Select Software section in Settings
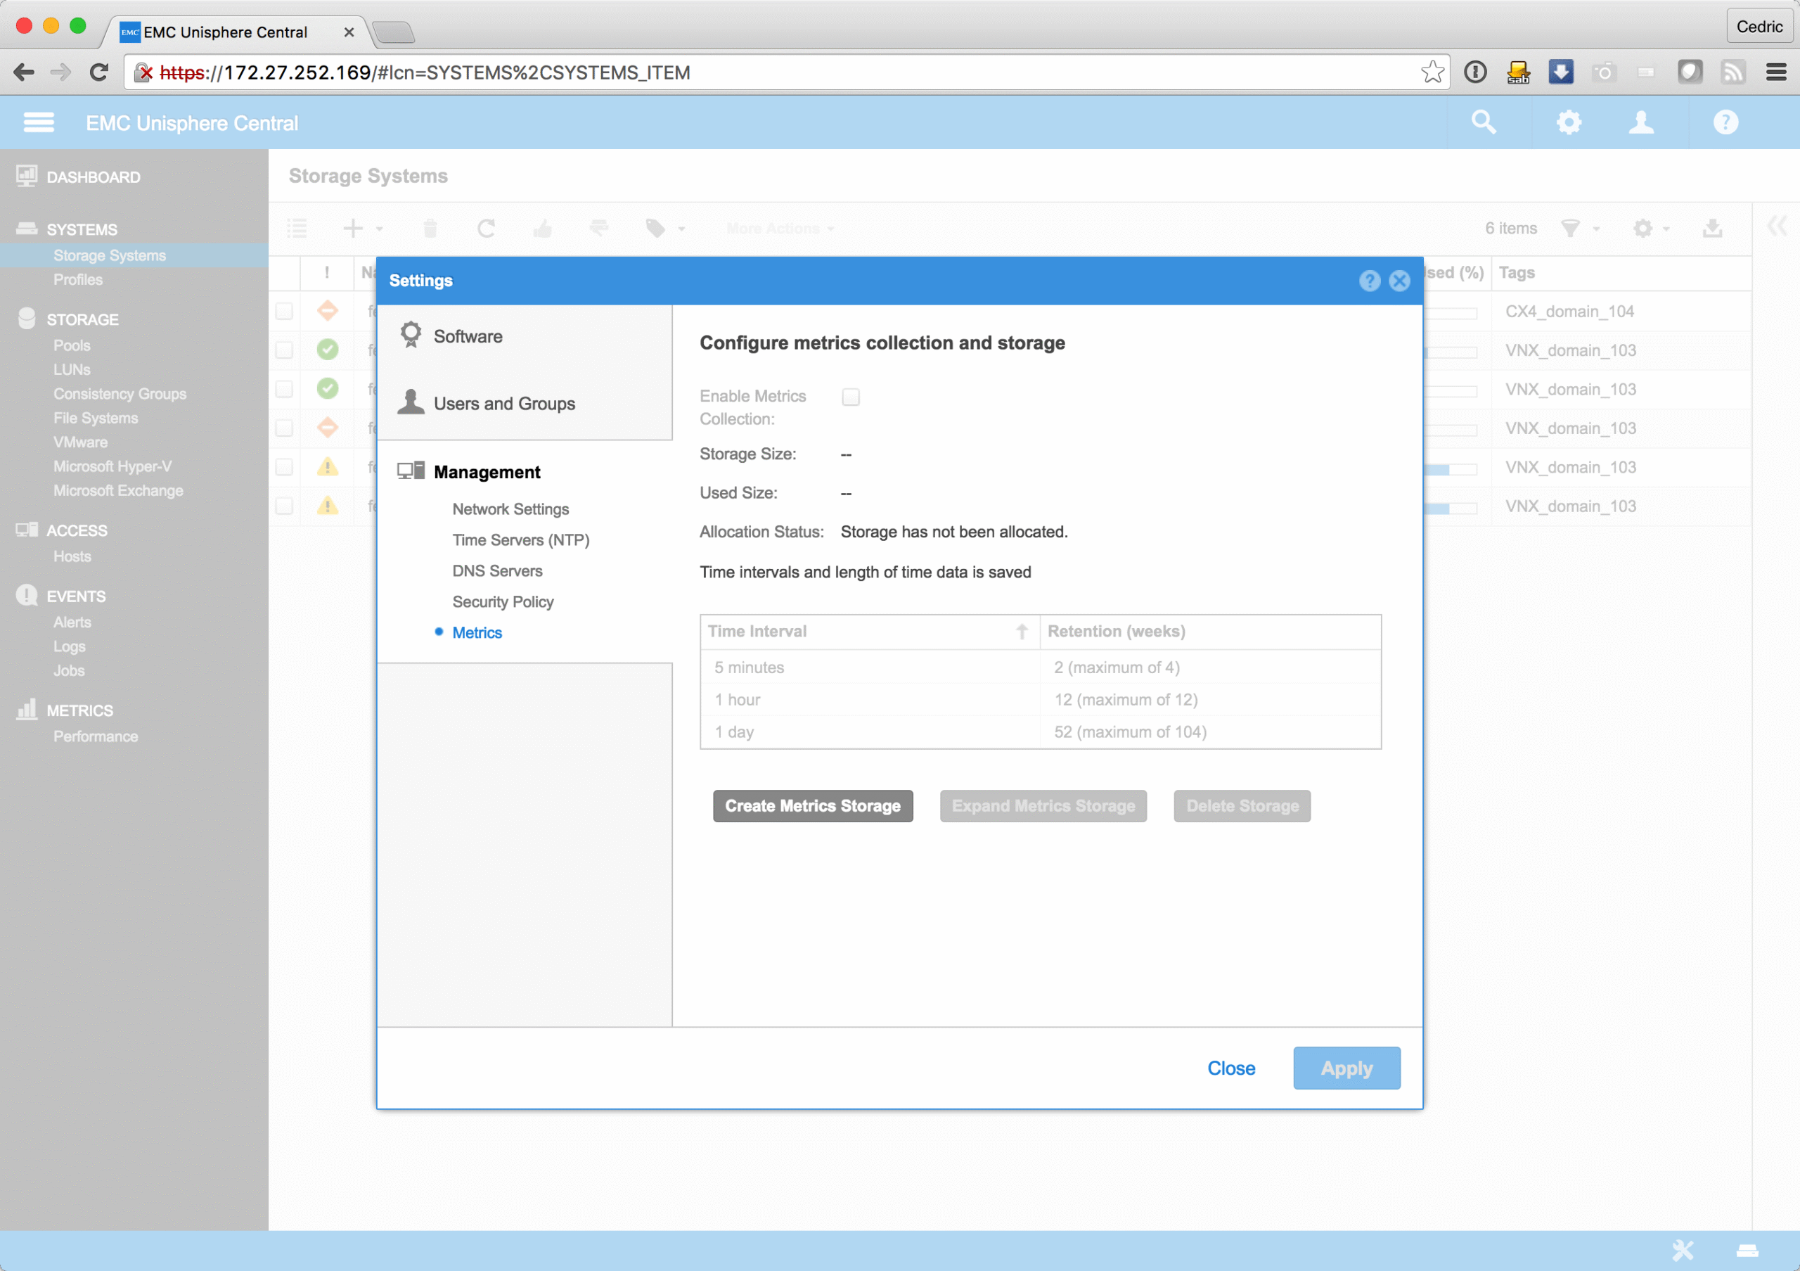 [468, 336]
